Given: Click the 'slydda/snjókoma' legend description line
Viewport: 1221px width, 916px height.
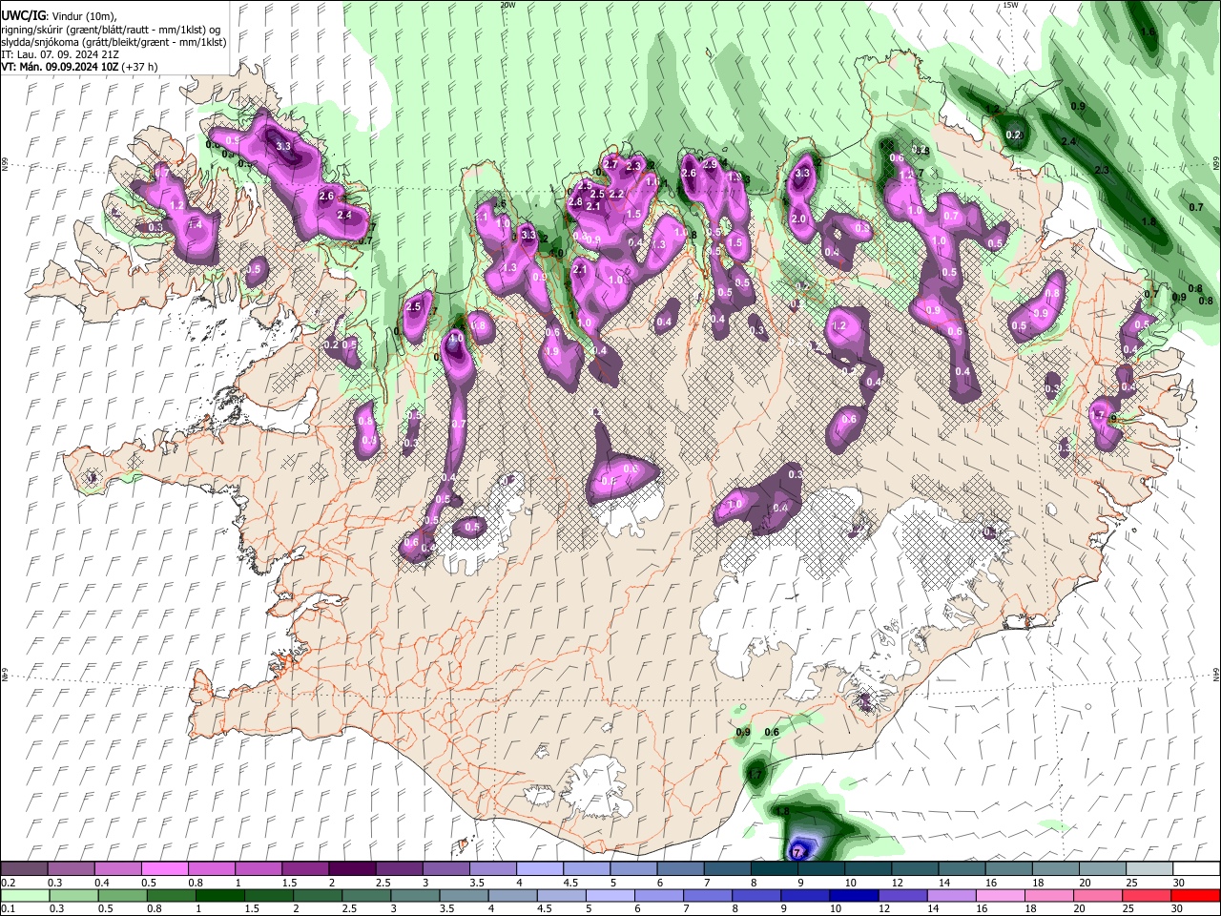Looking at the screenshot, I should point(114,43).
